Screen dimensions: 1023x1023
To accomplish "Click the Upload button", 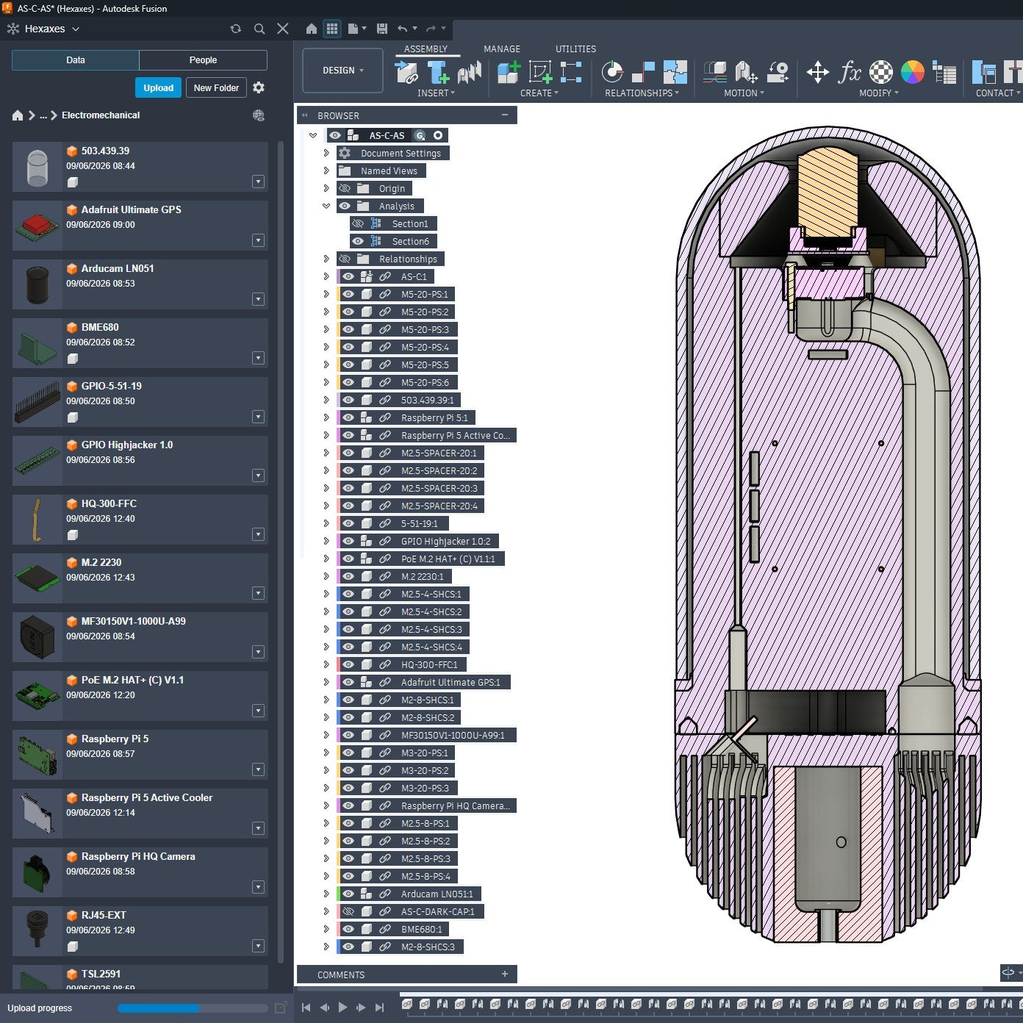I will (158, 87).
